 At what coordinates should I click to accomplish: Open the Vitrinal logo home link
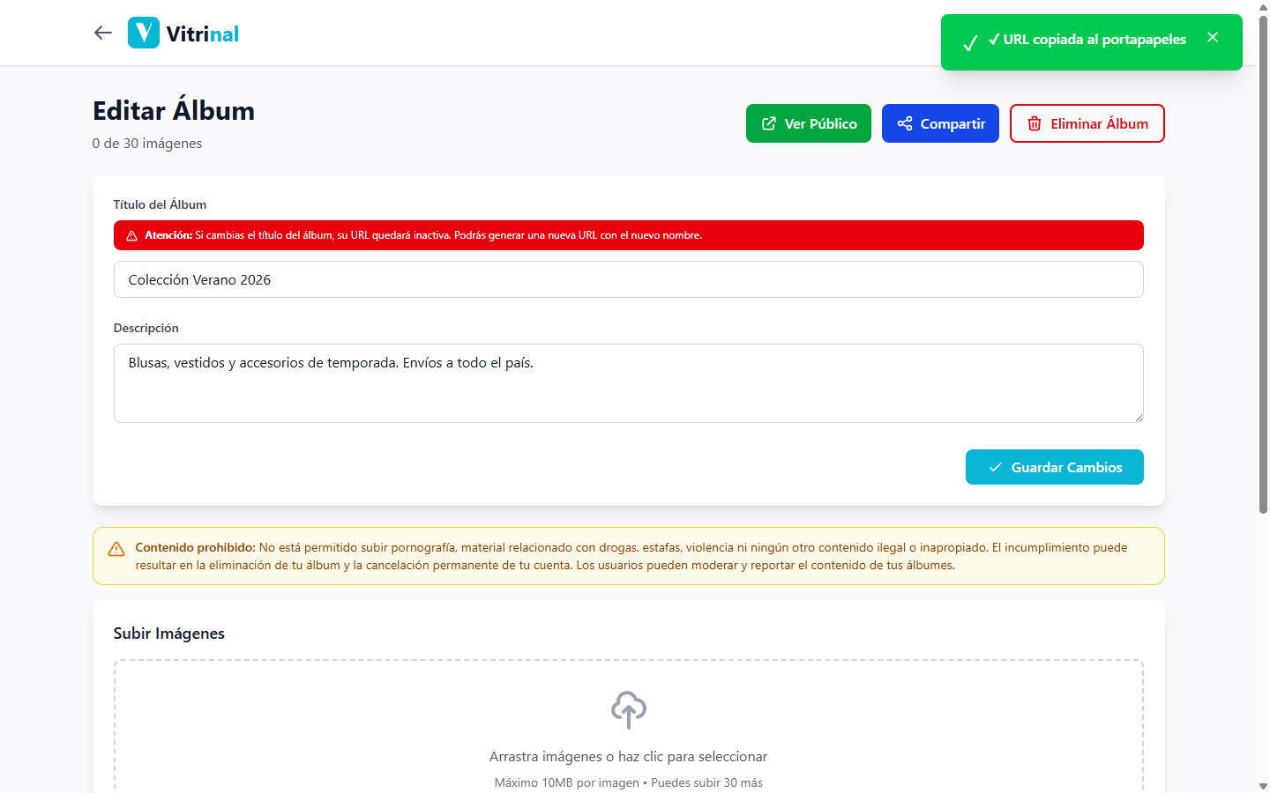click(x=183, y=33)
